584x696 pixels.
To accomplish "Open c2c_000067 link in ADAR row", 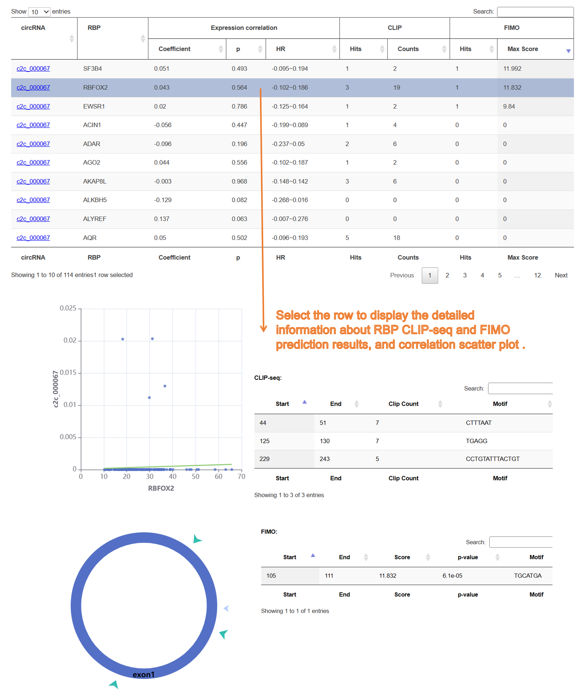I will pyautogui.click(x=33, y=144).
